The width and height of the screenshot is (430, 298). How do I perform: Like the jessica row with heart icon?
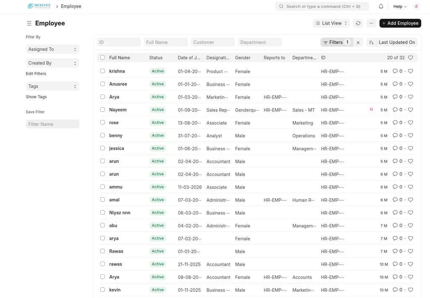point(411,148)
